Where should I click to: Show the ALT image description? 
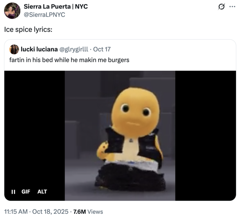42,192
